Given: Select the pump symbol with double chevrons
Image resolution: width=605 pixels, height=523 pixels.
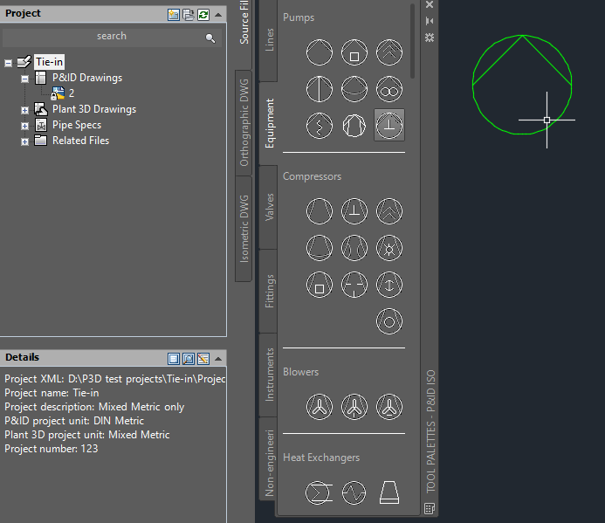Looking at the screenshot, I should (x=389, y=52).
